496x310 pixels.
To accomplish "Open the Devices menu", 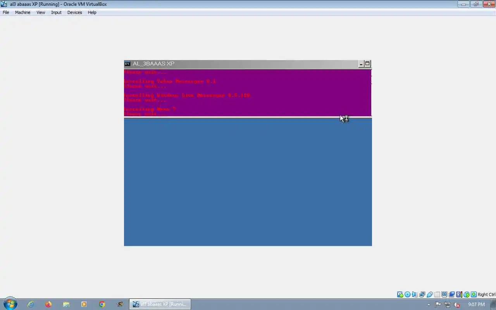I will [74, 12].
